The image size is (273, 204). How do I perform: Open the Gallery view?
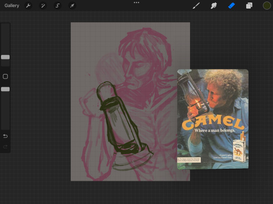[x=12, y=6]
